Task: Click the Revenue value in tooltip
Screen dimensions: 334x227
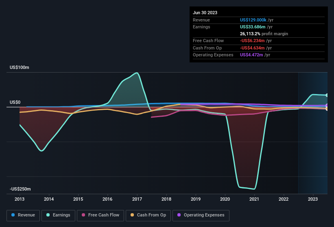Action: point(253,20)
